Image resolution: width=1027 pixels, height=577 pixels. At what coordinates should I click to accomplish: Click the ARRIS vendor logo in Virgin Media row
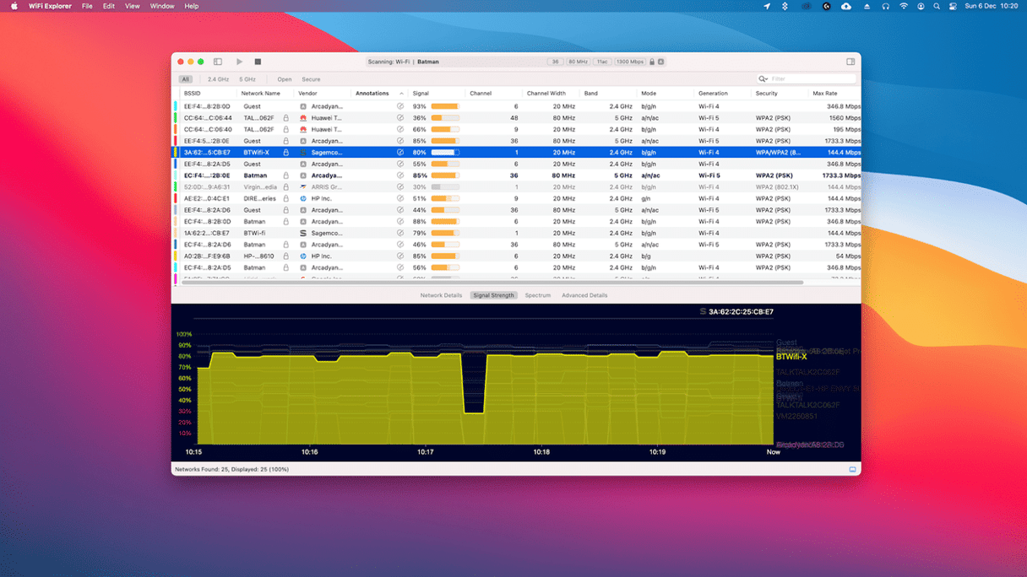tap(303, 187)
